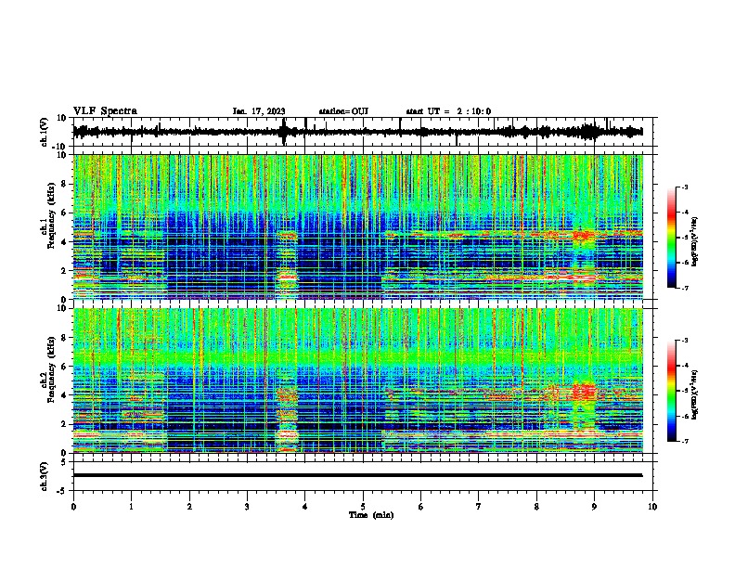Click the ch.2 color bar log(PSD) unit label
Image resolution: width=735 pixels, height=568 pixels.
[x=695, y=394]
